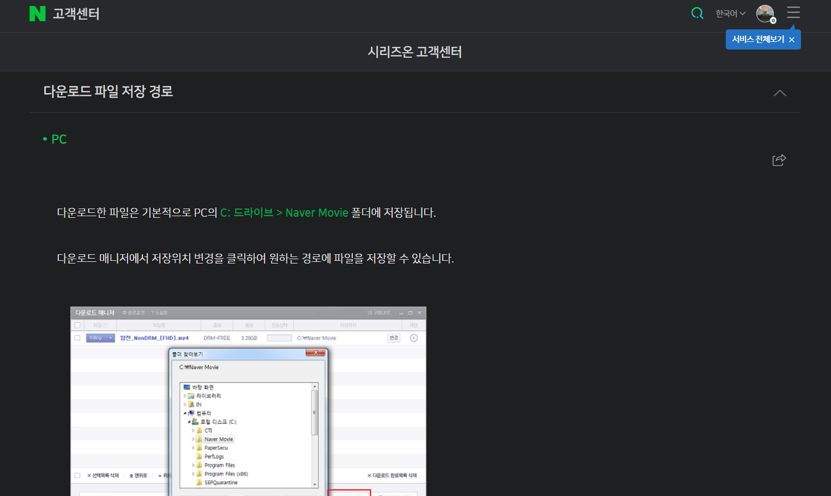Follow the C: 드라이브 > Naver Movie link

coord(284,213)
